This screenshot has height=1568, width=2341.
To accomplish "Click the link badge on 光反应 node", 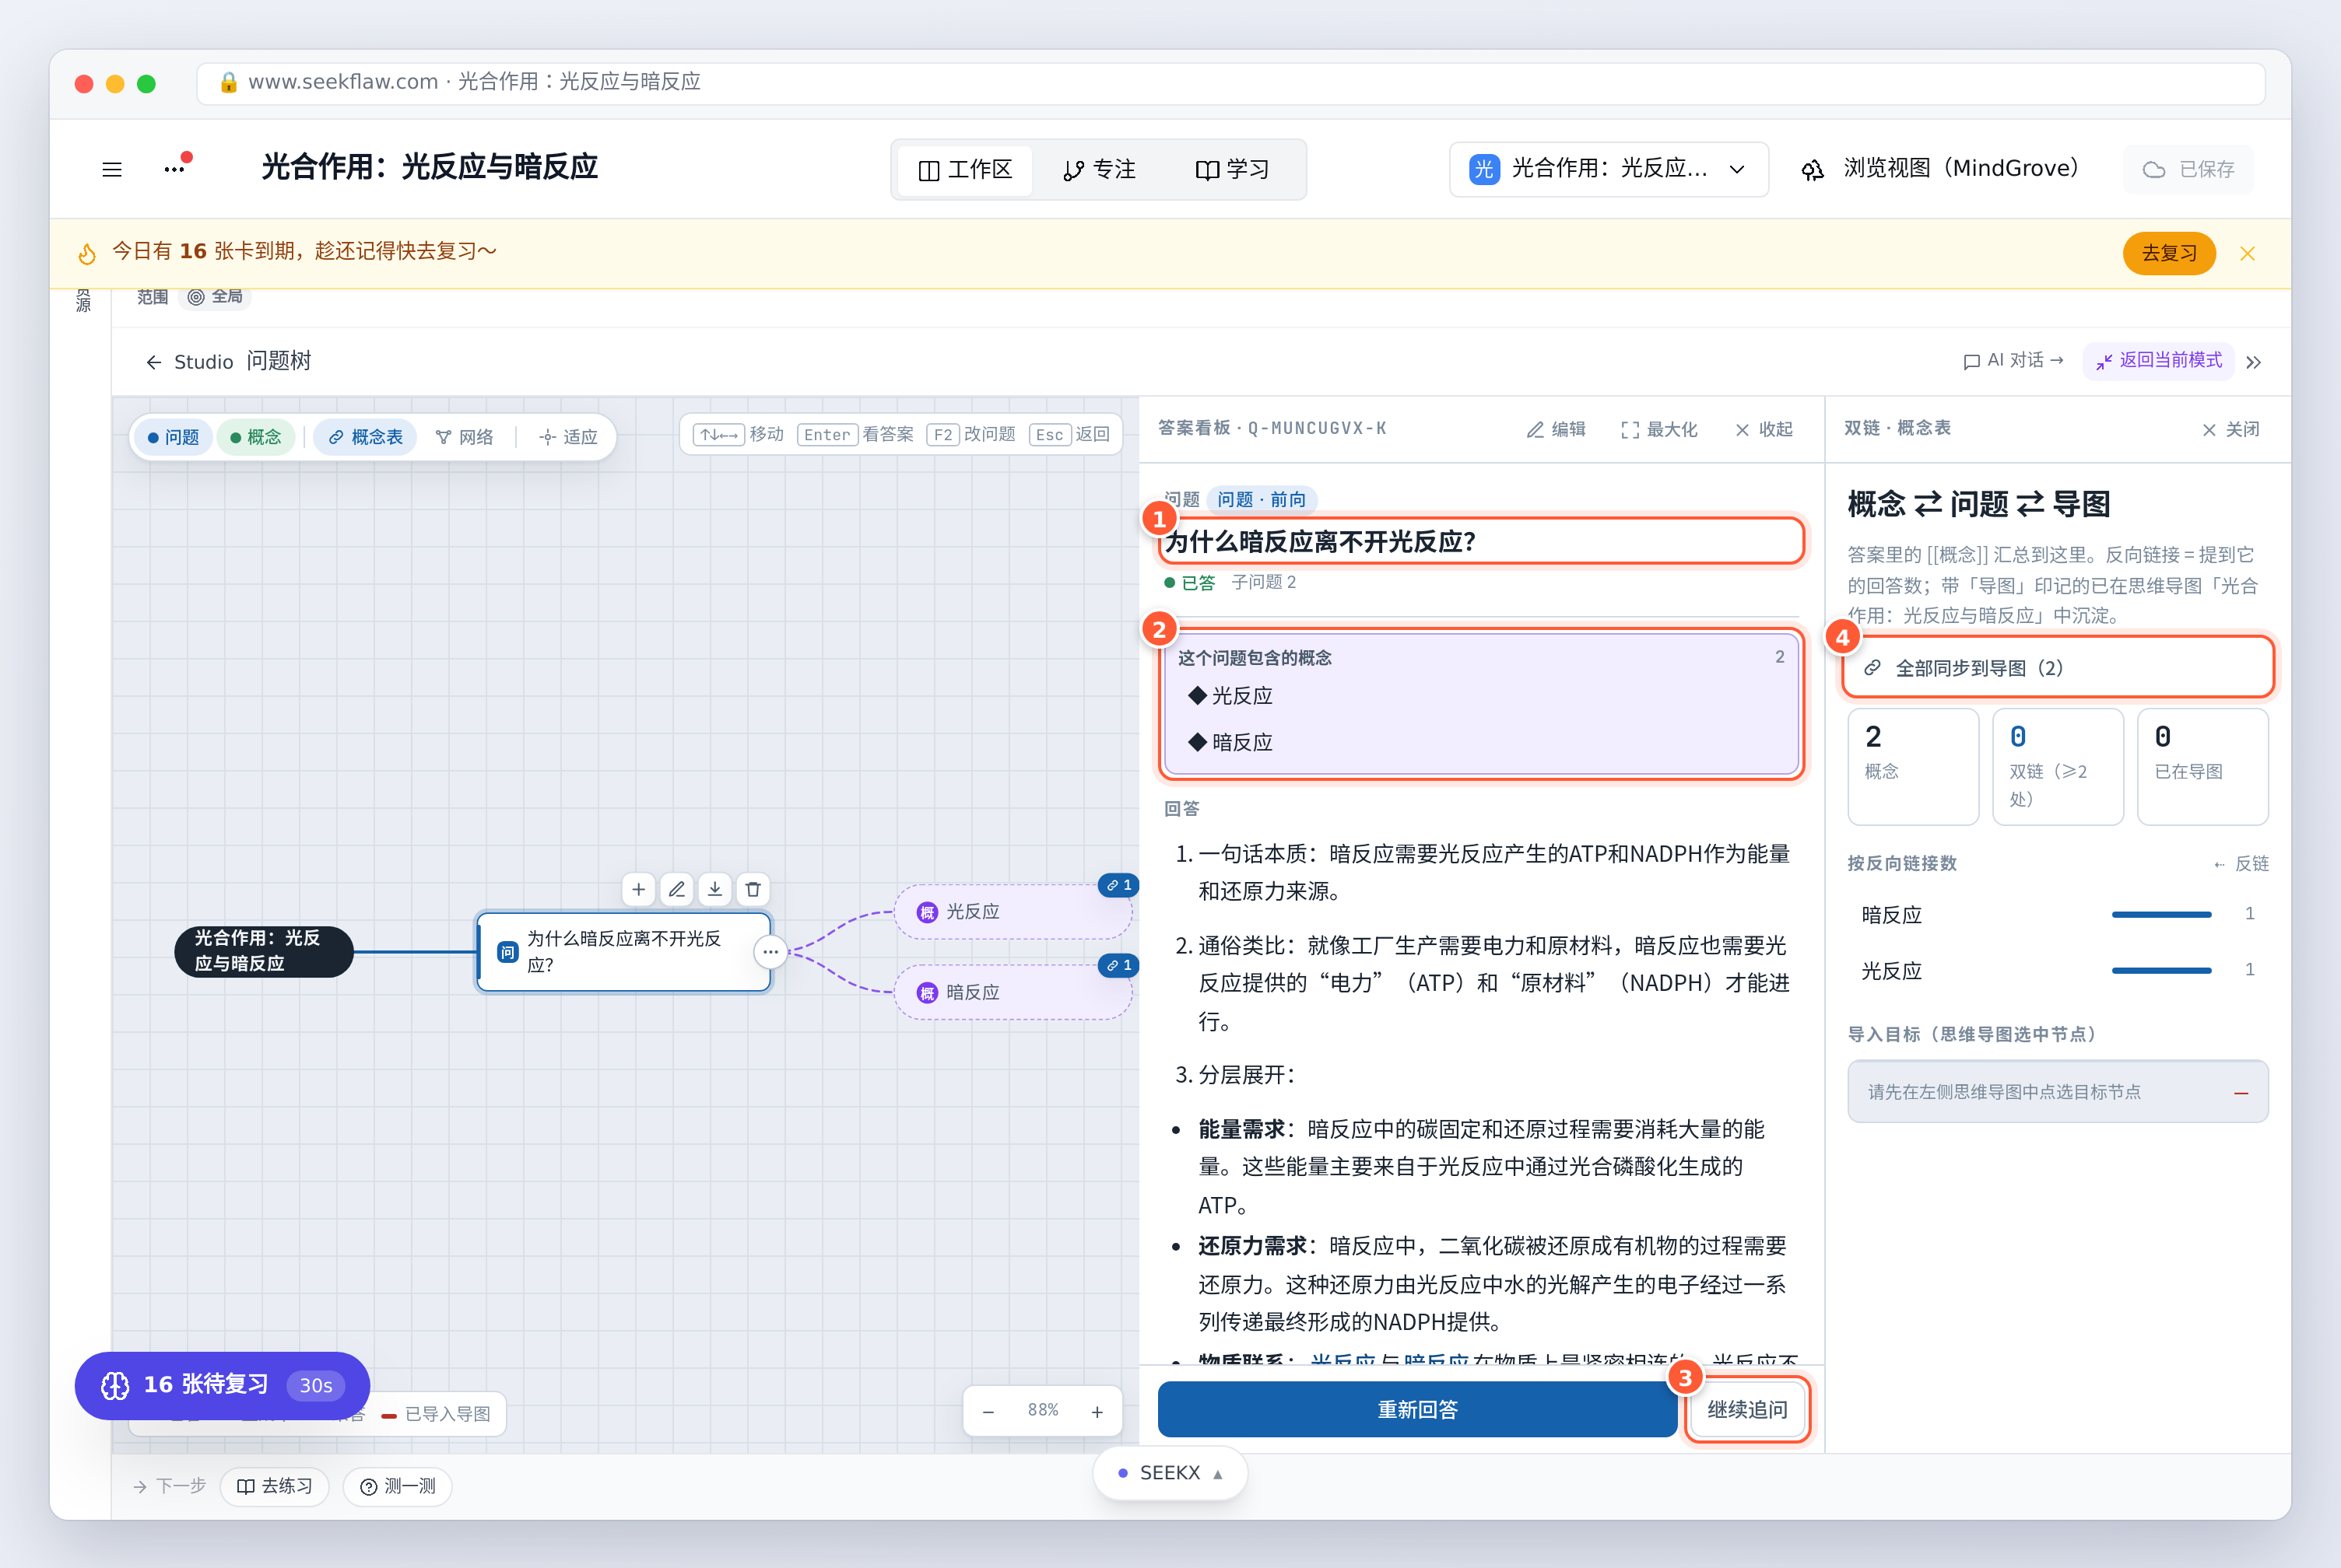I will pyautogui.click(x=1118, y=885).
